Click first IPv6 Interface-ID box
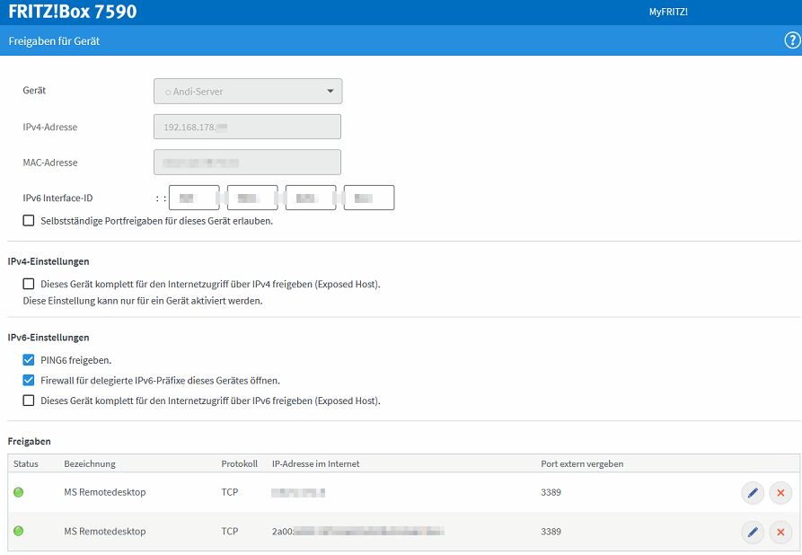The image size is (802, 555). (194, 198)
